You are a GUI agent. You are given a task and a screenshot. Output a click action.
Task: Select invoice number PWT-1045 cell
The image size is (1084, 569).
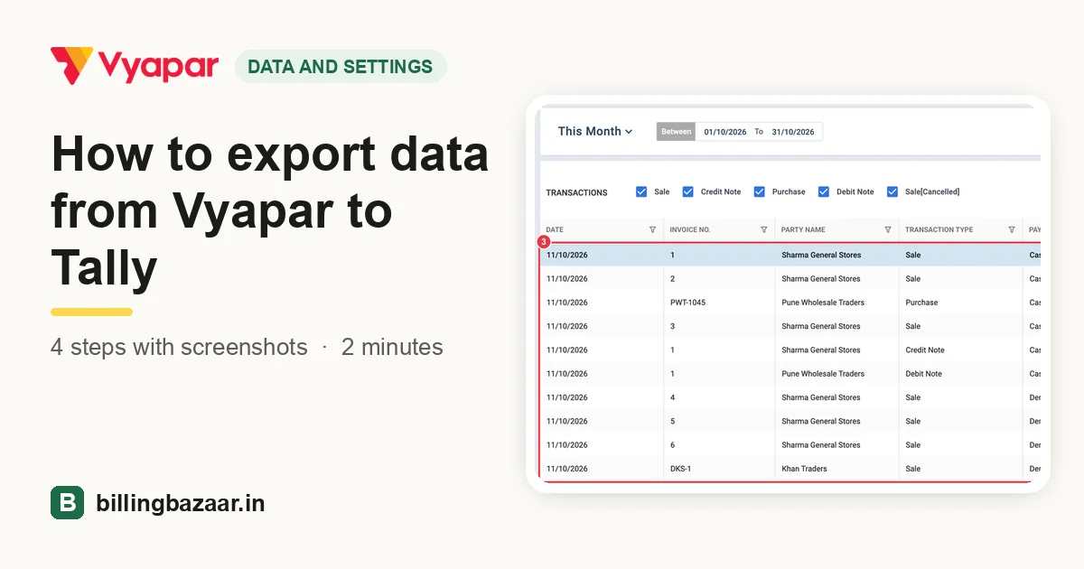click(x=687, y=303)
